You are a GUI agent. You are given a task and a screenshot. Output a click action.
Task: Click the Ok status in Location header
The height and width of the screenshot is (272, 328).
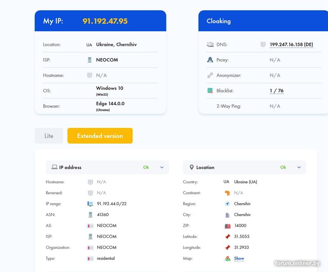(283, 167)
